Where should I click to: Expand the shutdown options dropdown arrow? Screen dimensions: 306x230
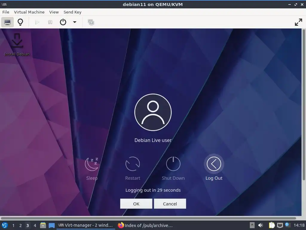tap(74, 22)
